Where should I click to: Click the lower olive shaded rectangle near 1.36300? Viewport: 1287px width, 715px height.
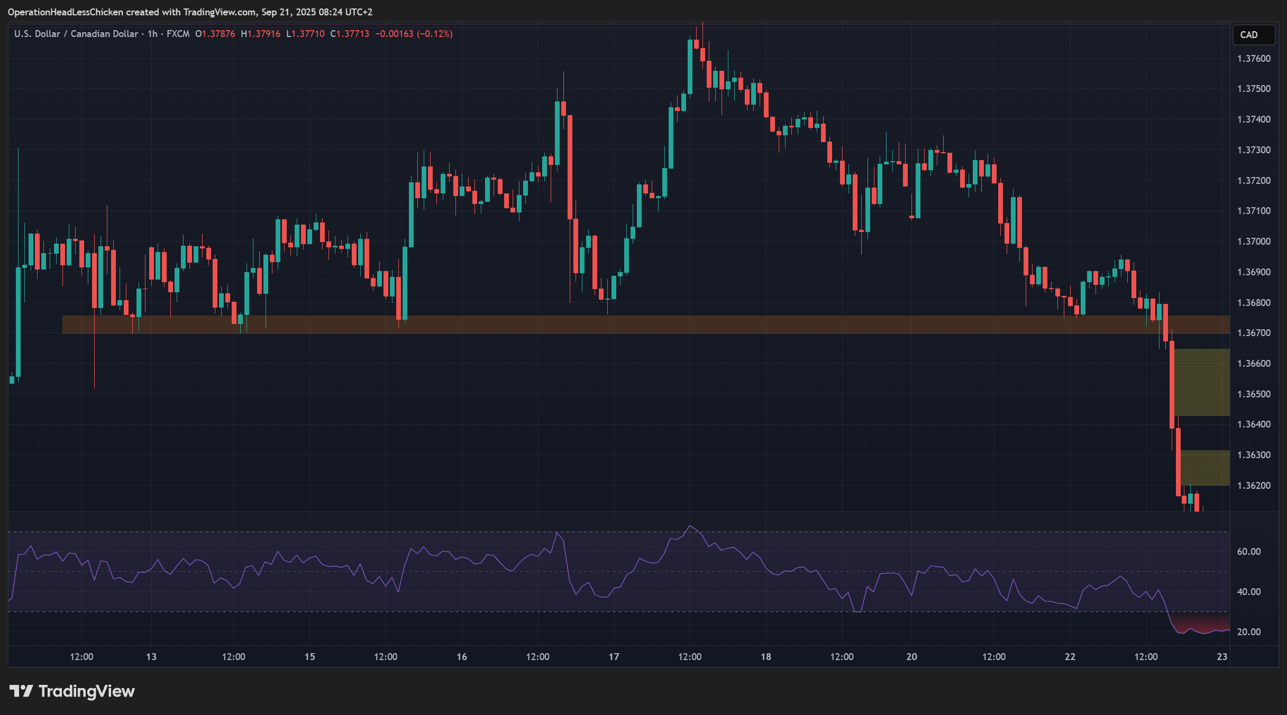[x=1205, y=468]
